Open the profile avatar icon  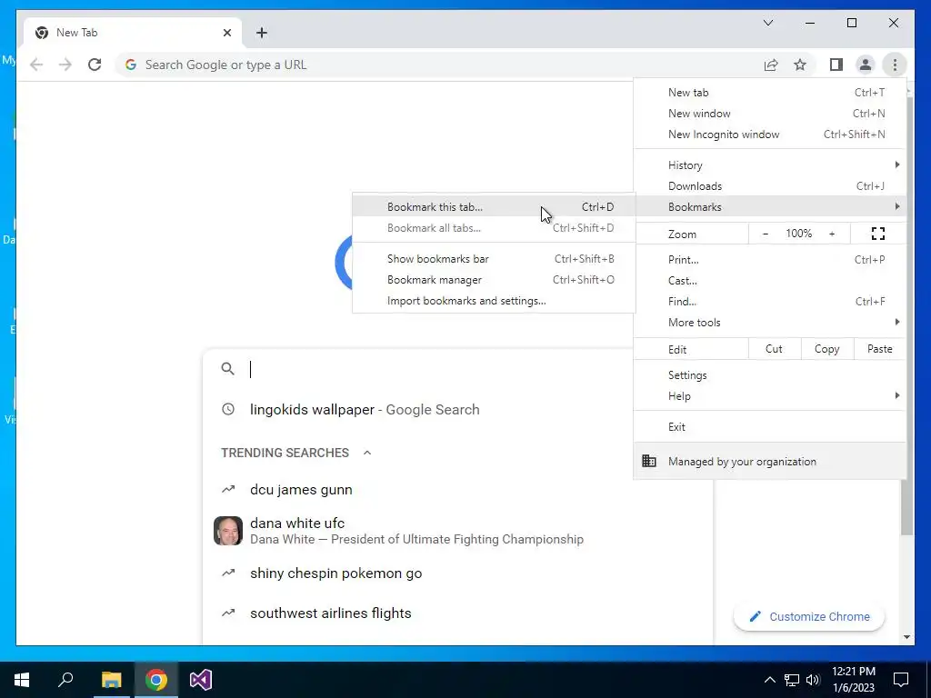coord(866,65)
